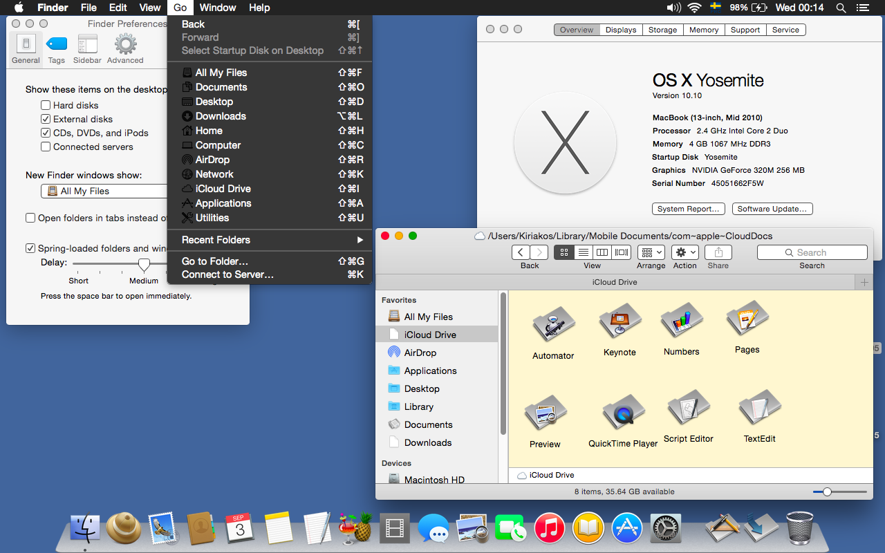The image size is (885, 553).
Task: Open Sidebar pane in Finder Preferences
Action: coord(88,49)
